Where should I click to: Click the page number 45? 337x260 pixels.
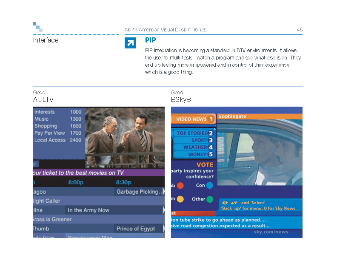pos(300,30)
